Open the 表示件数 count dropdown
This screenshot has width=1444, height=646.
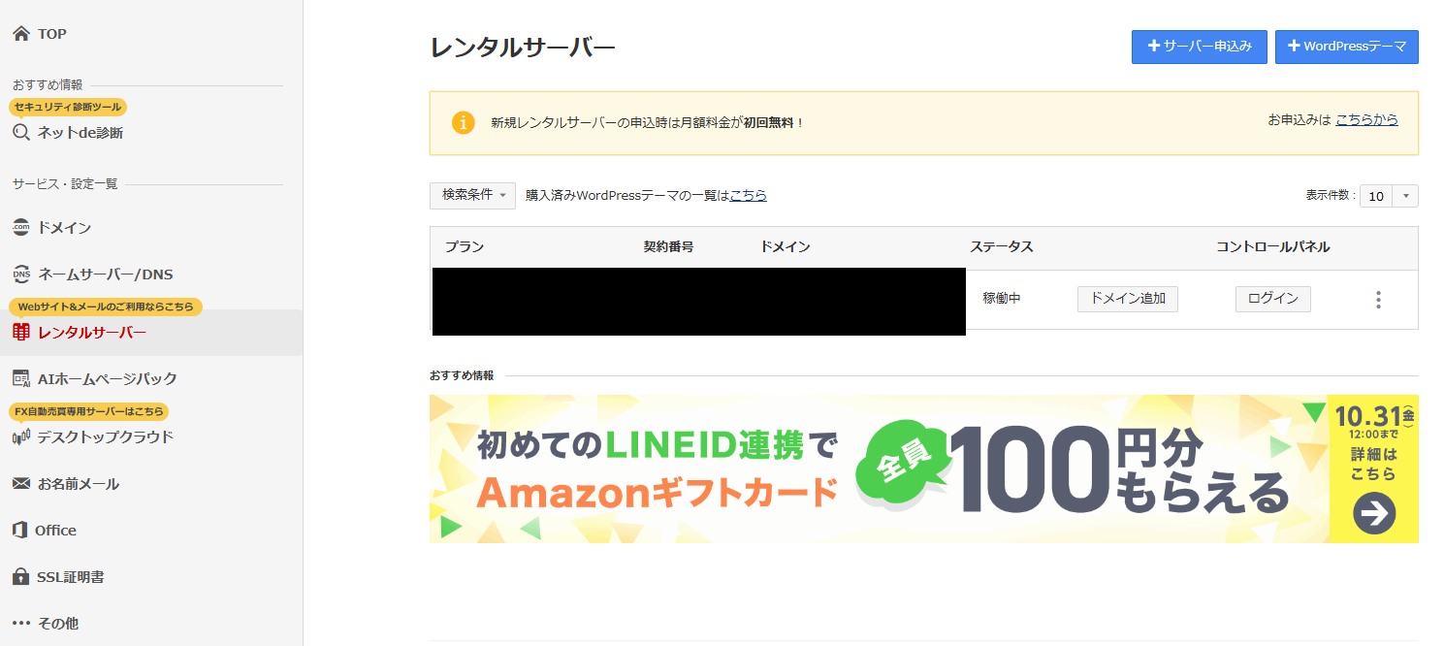pyautogui.click(x=1389, y=196)
